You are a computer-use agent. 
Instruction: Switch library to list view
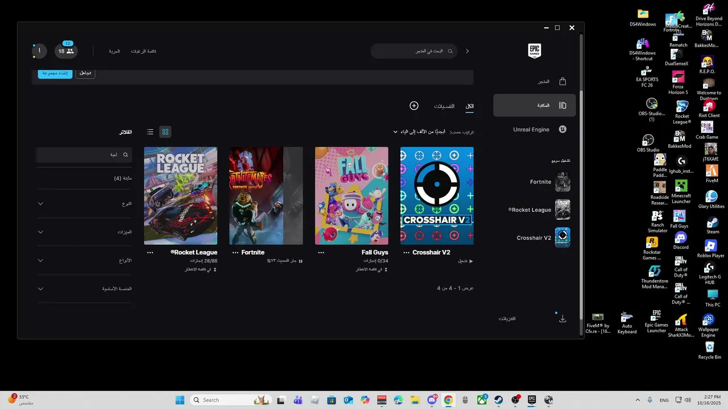pyautogui.click(x=150, y=132)
